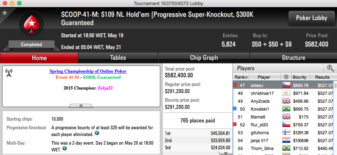
Task: Sort players by Rank column
Action: (x=241, y=77)
